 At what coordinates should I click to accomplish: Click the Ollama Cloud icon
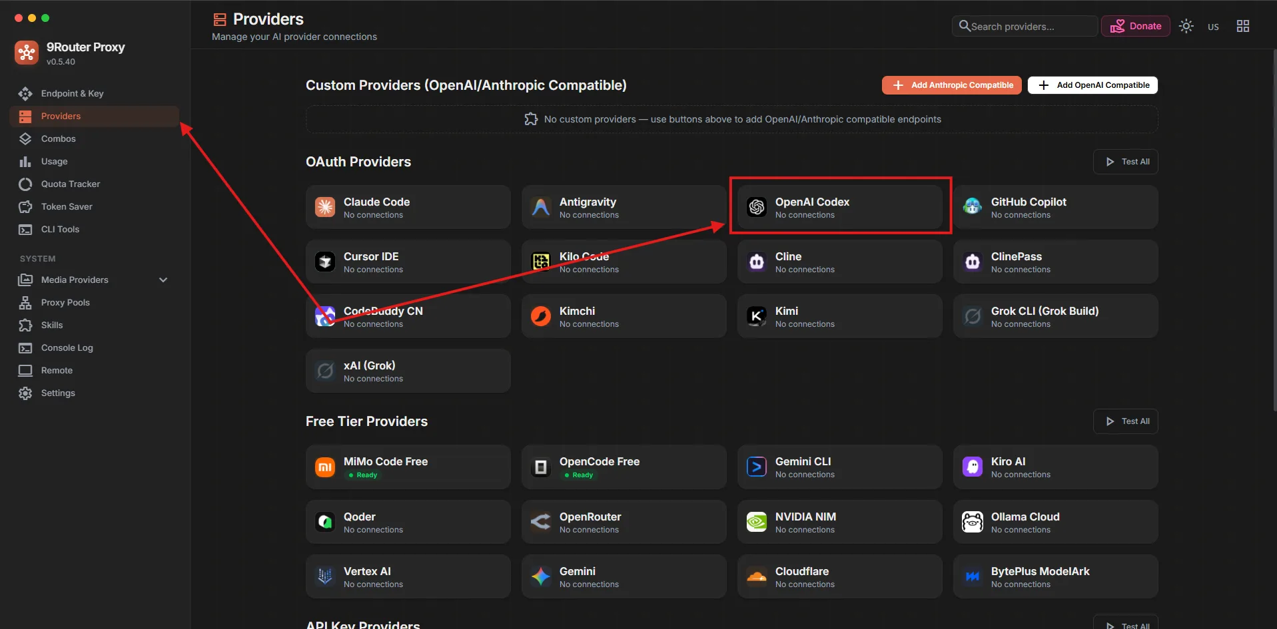point(973,522)
